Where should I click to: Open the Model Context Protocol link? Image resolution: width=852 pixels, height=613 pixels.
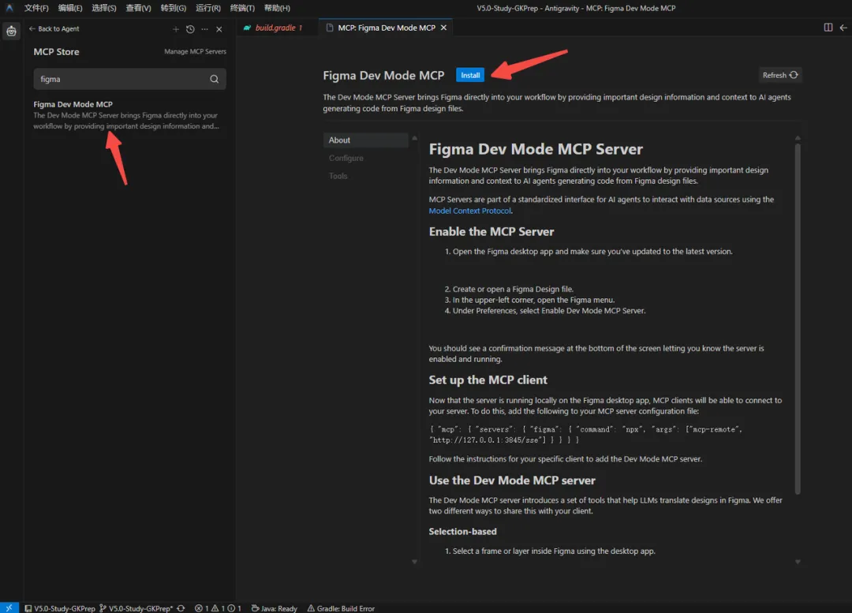[x=469, y=211]
